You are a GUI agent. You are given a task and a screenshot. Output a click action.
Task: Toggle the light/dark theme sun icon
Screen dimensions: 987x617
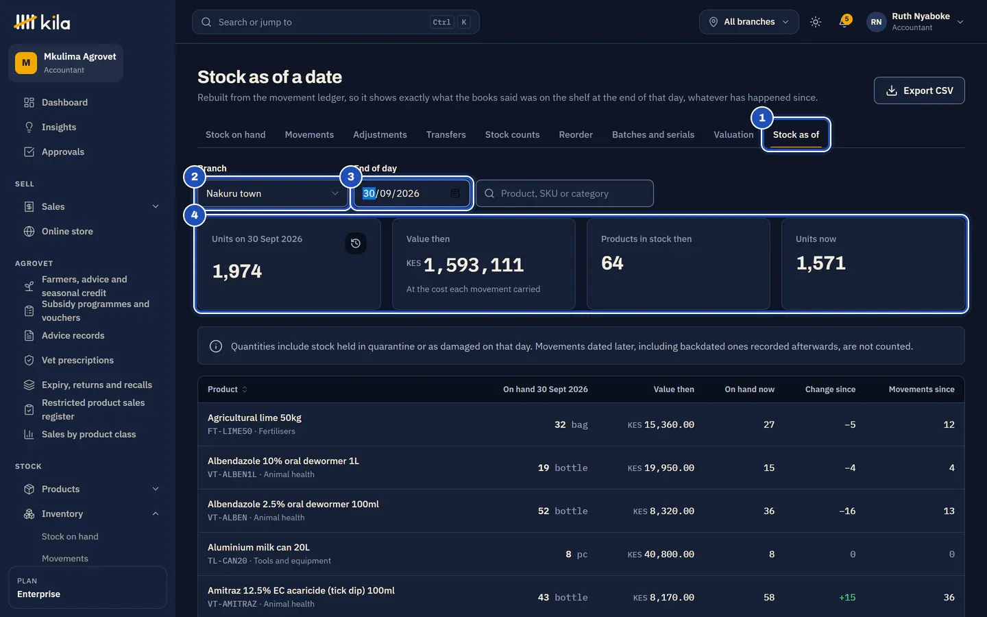[x=816, y=22]
